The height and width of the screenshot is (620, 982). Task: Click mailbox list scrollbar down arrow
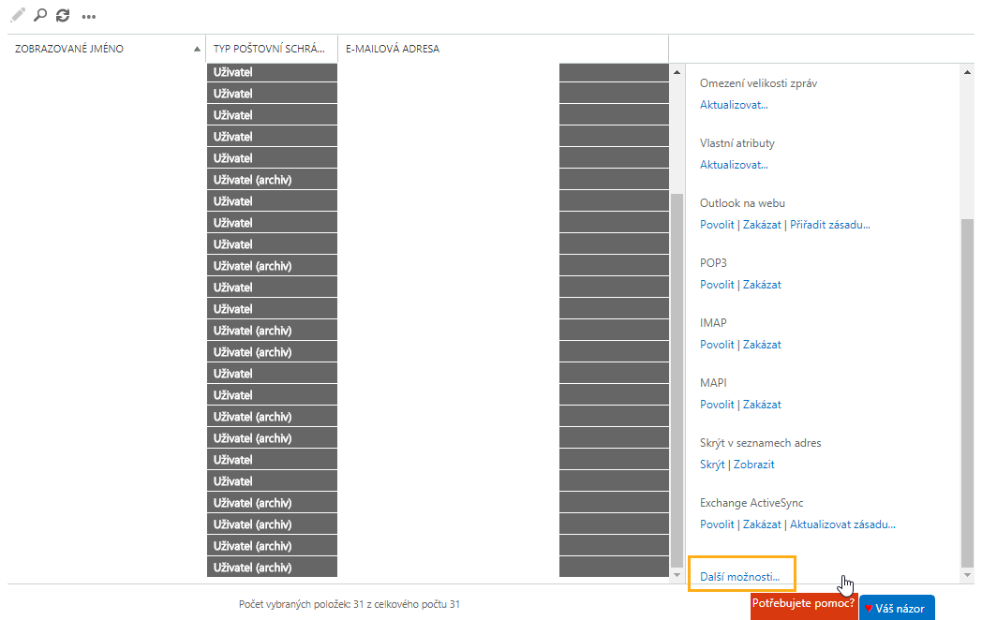point(677,574)
